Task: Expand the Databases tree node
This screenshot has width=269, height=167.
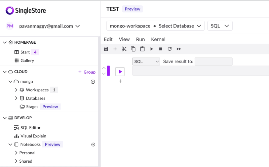Action: 16,98
